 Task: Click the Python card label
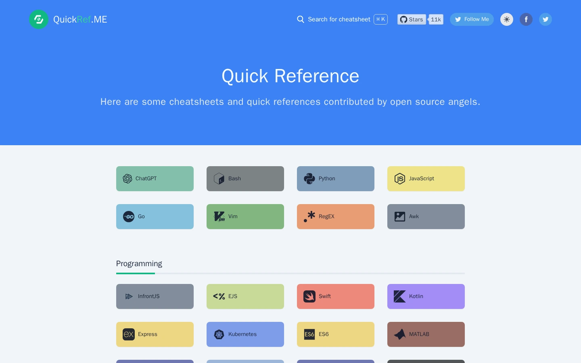click(327, 179)
